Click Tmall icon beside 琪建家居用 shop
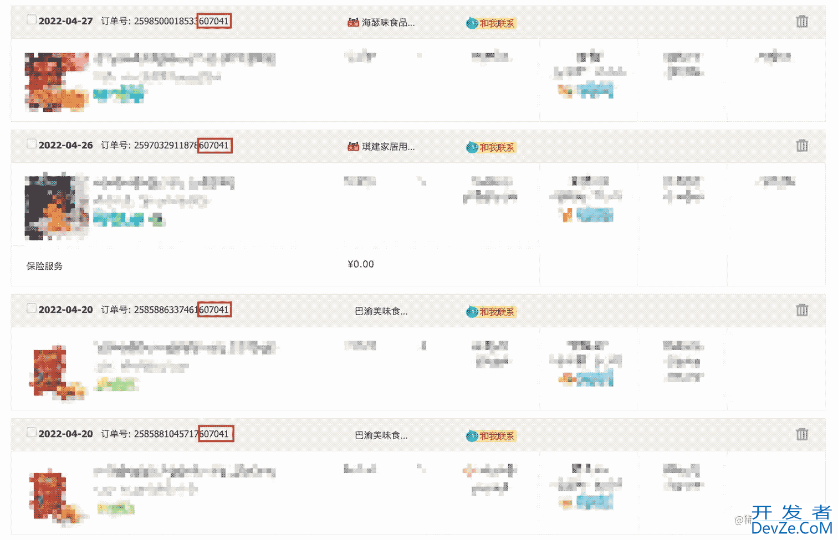 coord(353,147)
